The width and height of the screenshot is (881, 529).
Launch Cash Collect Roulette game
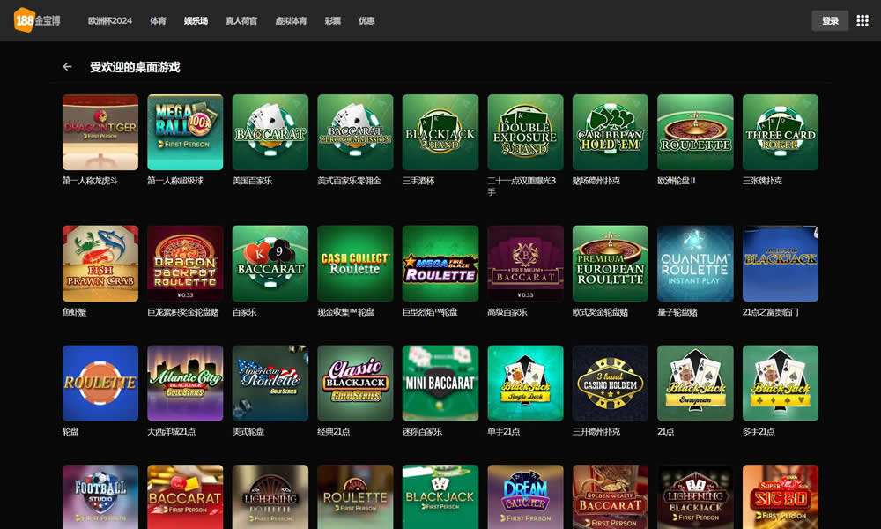355,264
